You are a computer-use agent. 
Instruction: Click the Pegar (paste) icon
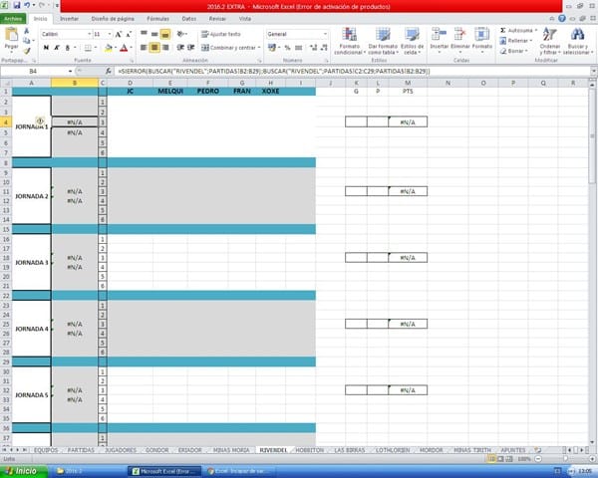coord(11,35)
